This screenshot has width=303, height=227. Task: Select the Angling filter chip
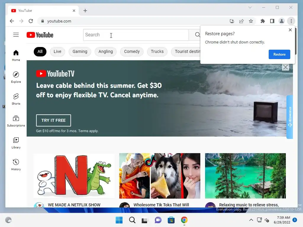106,51
